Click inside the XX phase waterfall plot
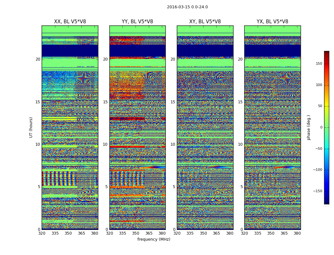Viewport: 334px width, 255px height. tap(70, 127)
